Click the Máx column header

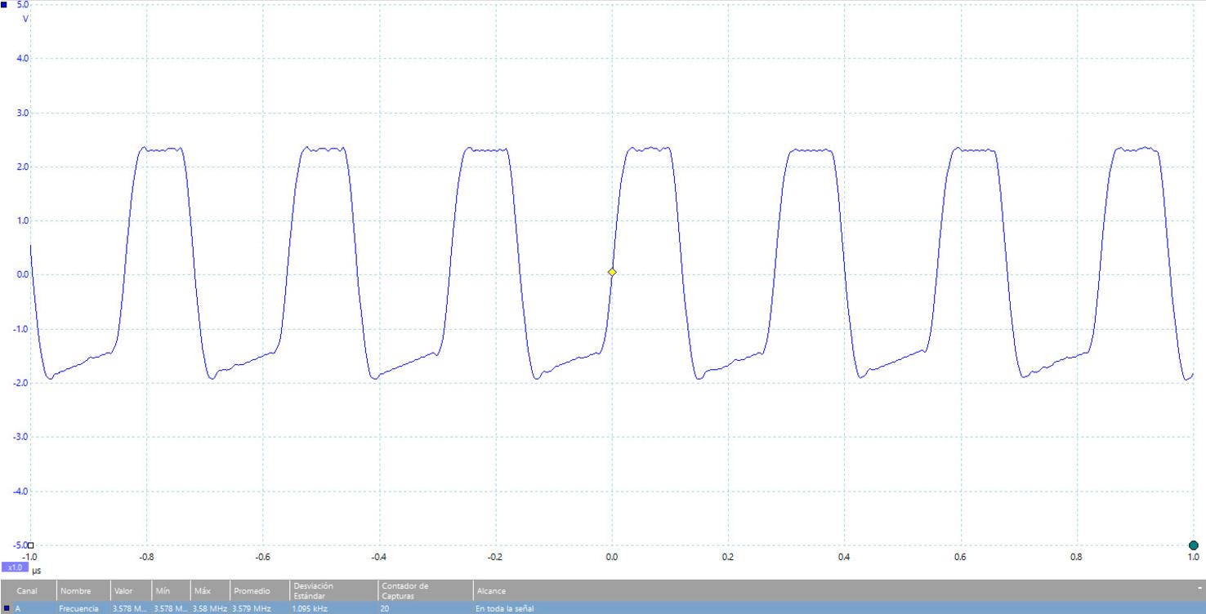coord(202,590)
